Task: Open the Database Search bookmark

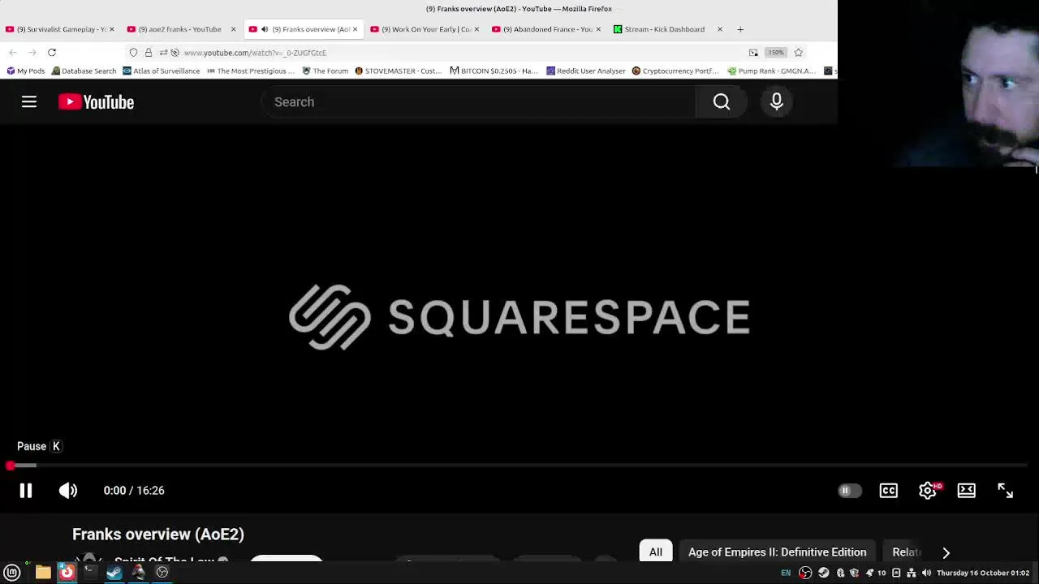Action: 84,71
